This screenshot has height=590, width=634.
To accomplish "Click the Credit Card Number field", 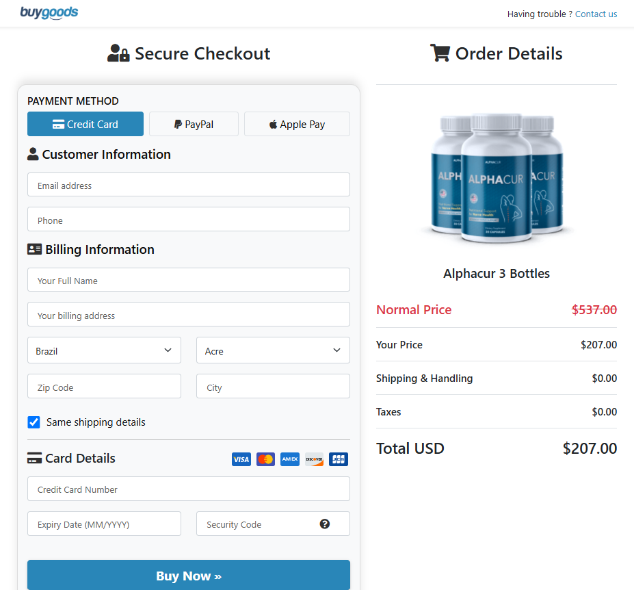I will pyautogui.click(x=189, y=489).
